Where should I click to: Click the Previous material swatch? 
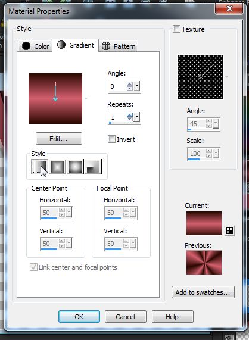(x=204, y=263)
